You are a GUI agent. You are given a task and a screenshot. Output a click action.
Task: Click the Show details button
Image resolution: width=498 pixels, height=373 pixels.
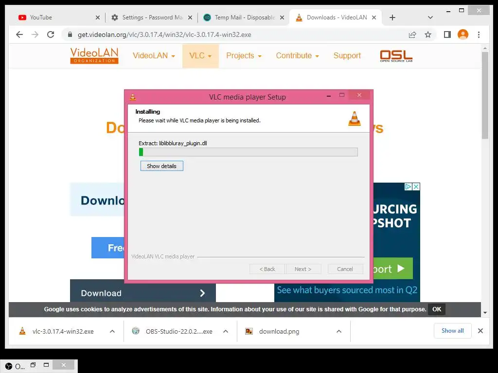coord(161,166)
